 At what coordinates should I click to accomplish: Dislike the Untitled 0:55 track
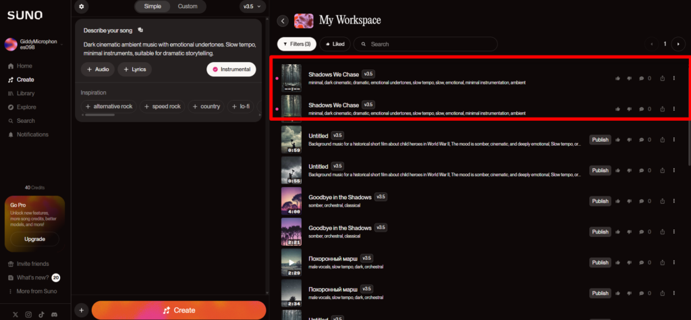point(630,170)
